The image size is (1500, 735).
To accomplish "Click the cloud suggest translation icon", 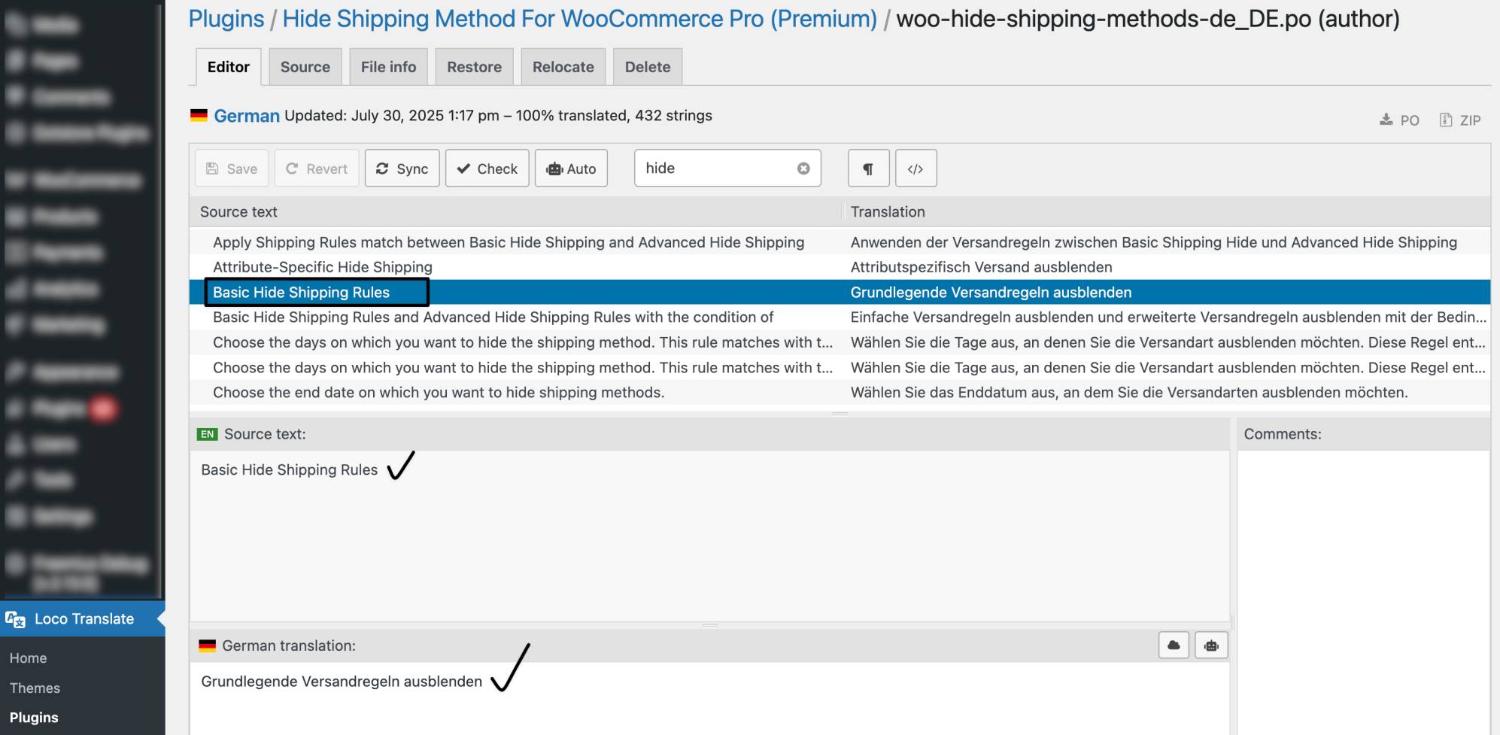I will tap(1174, 645).
